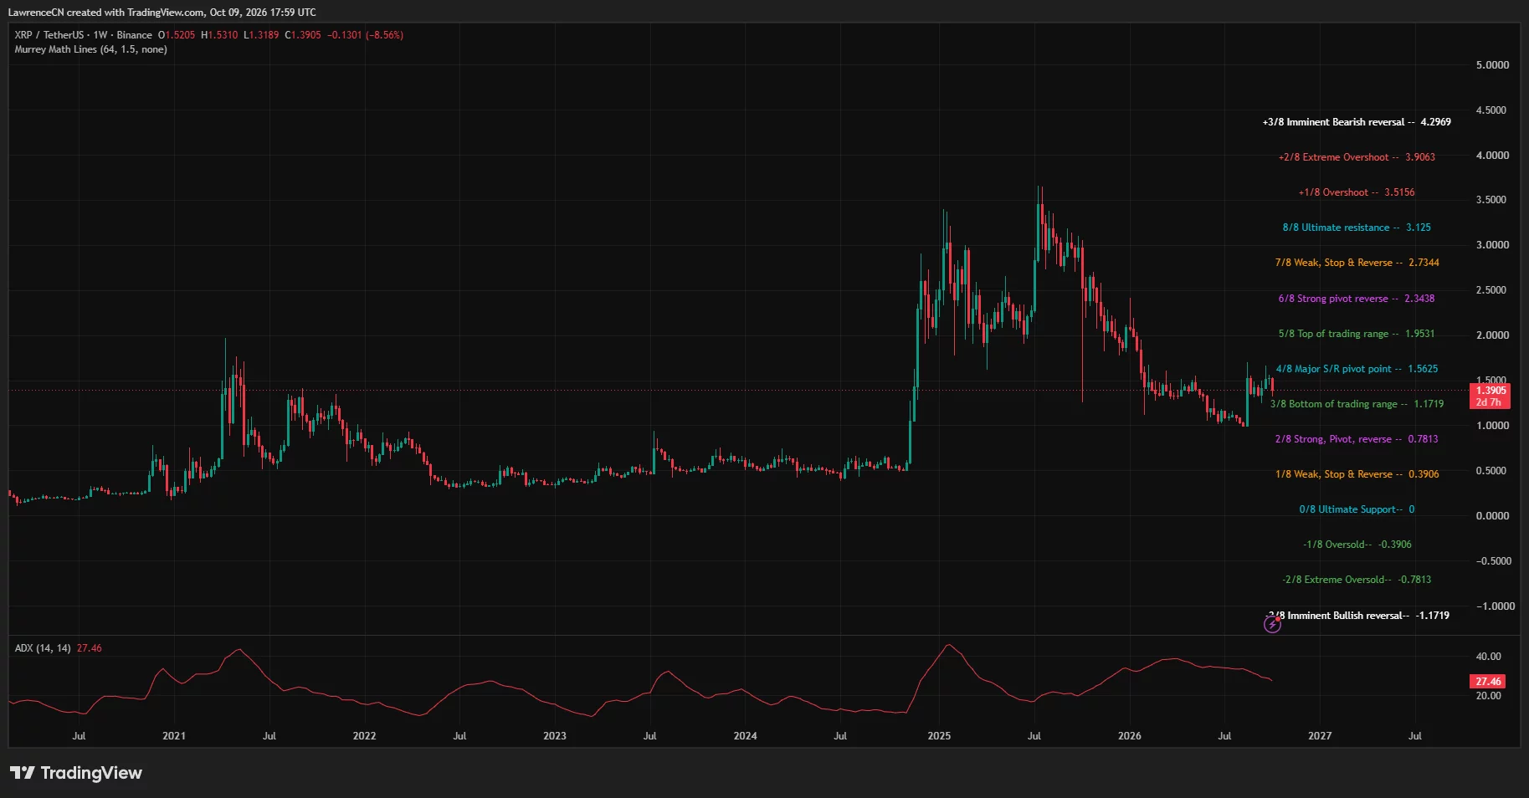Click -1.0000 on the price axis

(1495, 606)
